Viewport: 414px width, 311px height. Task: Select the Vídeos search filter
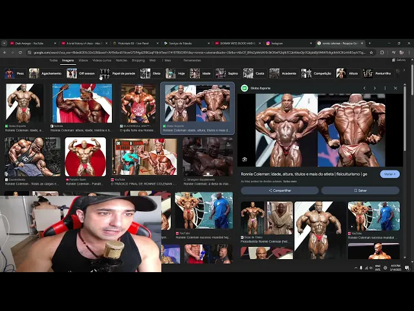point(83,60)
